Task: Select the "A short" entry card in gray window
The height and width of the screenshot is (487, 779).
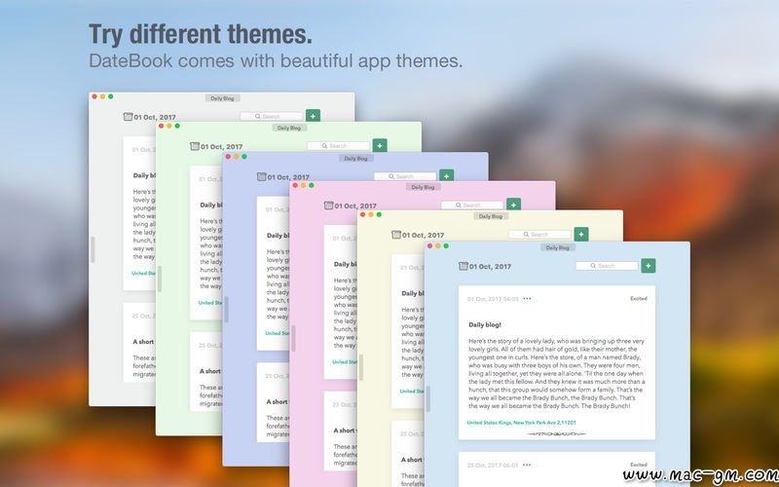Action: pos(139,343)
